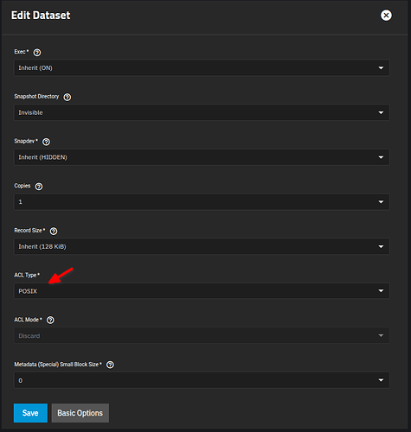Change the Copies value dropdown

pos(202,201)
